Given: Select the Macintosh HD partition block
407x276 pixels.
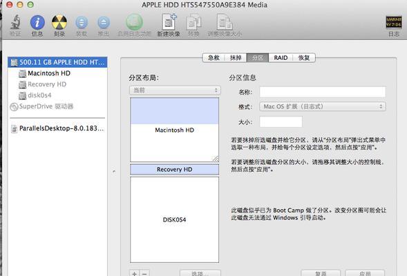Looking at the screenshot, I should pyautogui.click(x=174, y=130).
